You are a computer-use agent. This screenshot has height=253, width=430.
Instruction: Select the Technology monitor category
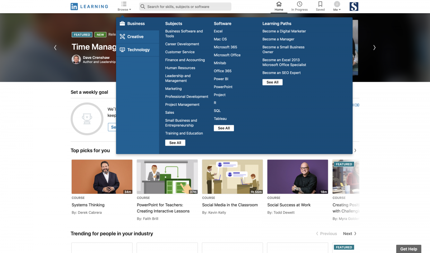123,50
